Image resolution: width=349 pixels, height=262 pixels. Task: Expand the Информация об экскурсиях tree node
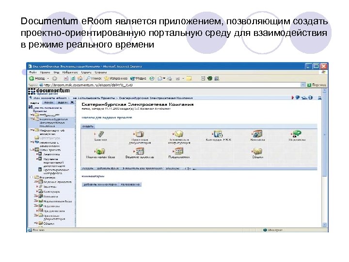[32, 131]
